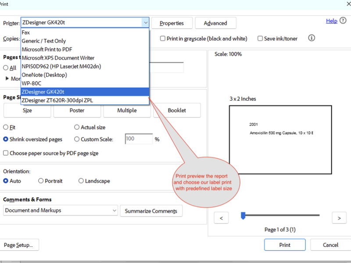Collapse the Printer dropdown arrow
Screen dimensions: 351x263
(146, 23)
